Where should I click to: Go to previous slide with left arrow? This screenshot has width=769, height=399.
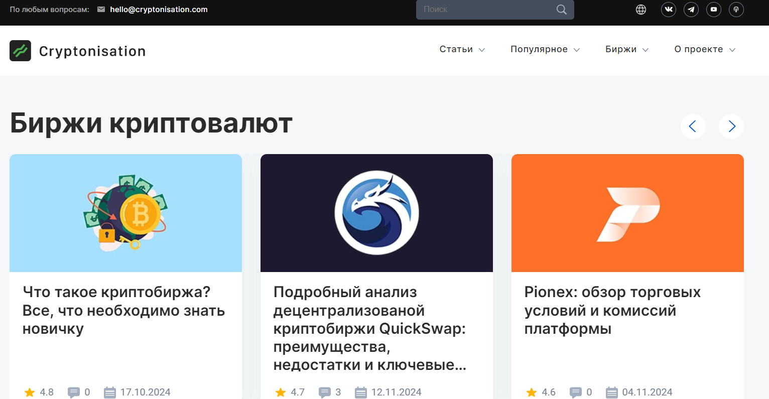(693, 126)
